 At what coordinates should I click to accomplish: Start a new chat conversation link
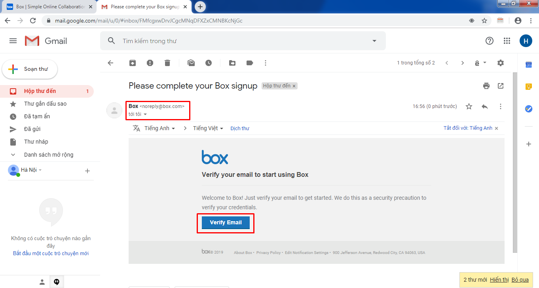(51, 253)
